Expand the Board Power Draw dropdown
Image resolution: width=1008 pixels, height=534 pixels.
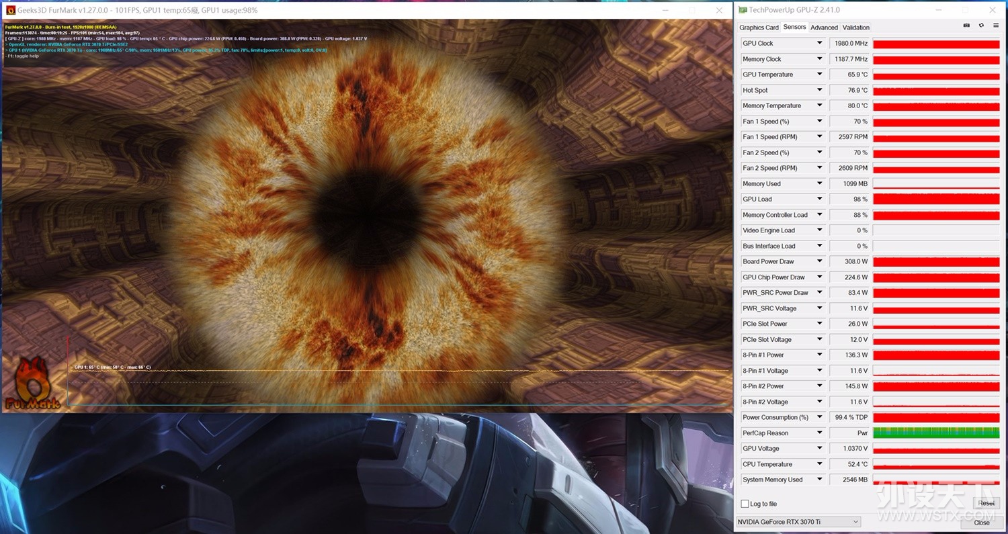click(x=819, y=261)
